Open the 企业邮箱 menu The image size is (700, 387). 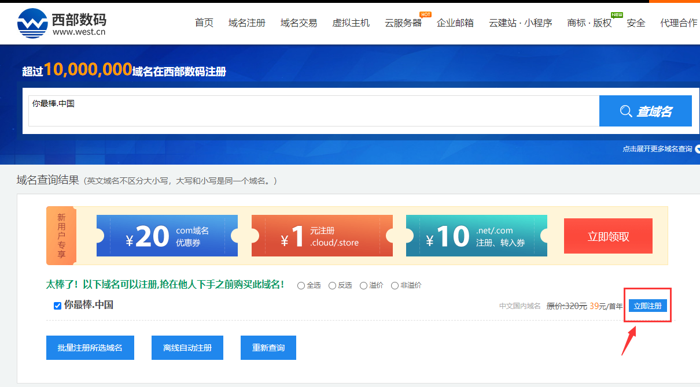(x=455, y=23)
